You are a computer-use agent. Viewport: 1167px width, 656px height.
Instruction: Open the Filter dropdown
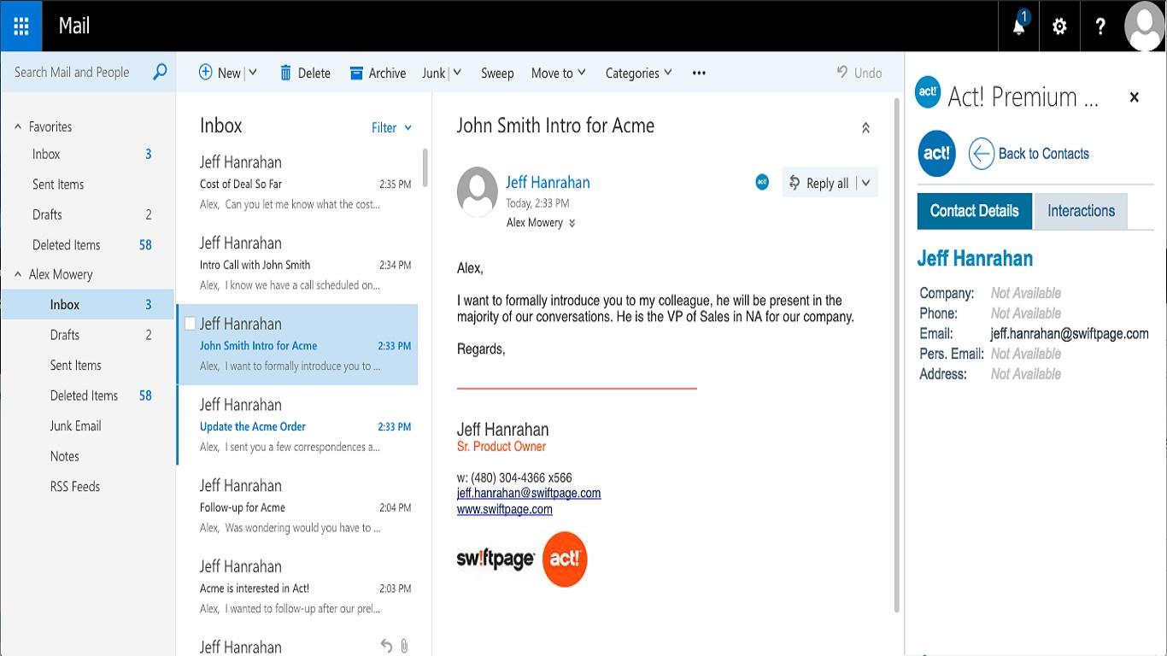[391, 128]
